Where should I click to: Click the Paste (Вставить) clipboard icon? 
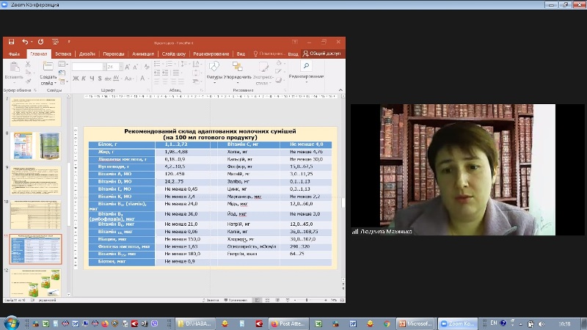point(13,68)
